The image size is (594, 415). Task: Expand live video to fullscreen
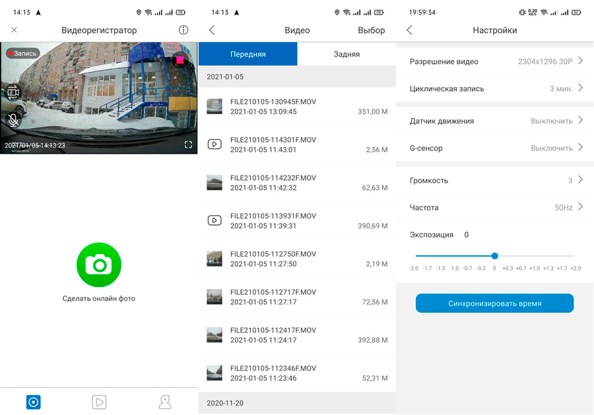pos(188,144)
